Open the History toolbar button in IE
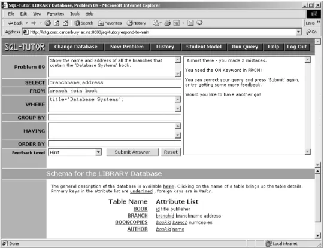Image resolution: width=324 pixels, height=248 pixels. (x=137, y=23)
